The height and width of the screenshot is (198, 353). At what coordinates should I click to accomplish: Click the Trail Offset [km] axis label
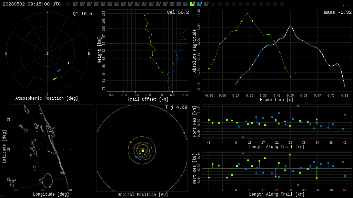(x=148, y=99)
